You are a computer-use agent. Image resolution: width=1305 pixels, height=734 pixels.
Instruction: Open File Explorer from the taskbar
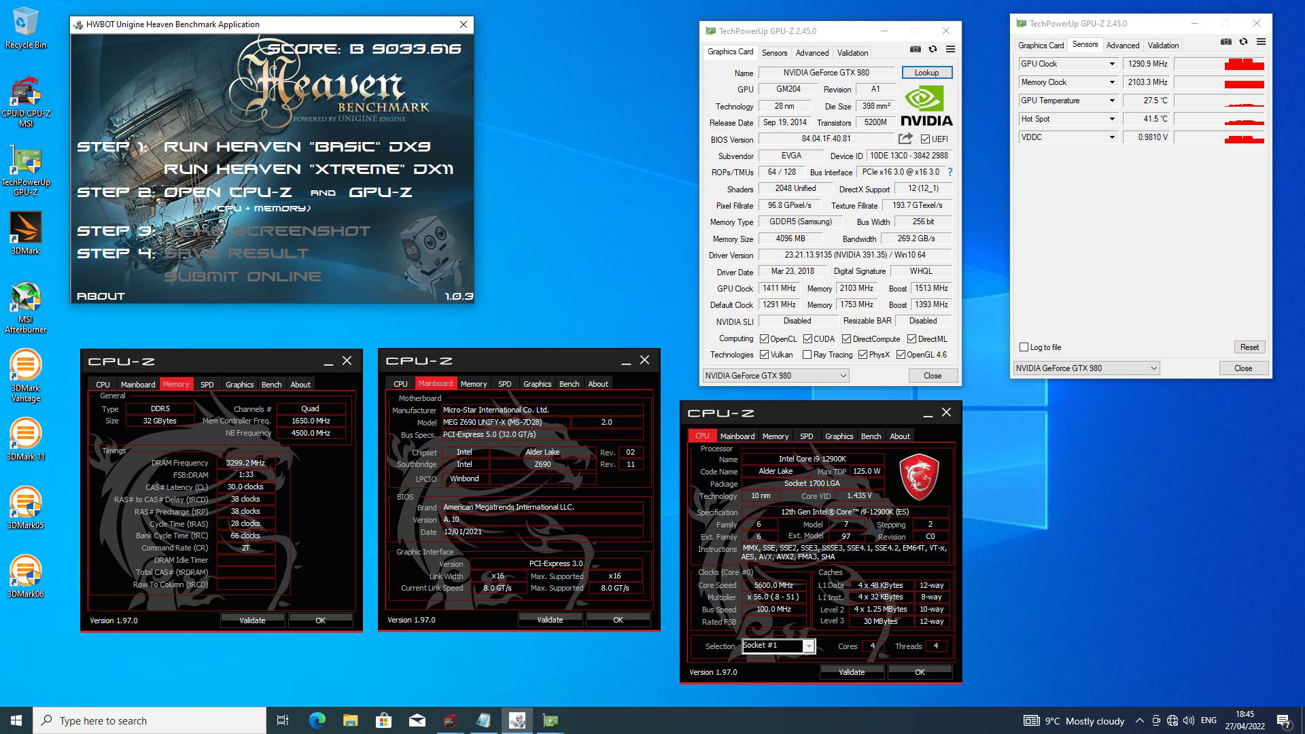[x=350, y=720]
